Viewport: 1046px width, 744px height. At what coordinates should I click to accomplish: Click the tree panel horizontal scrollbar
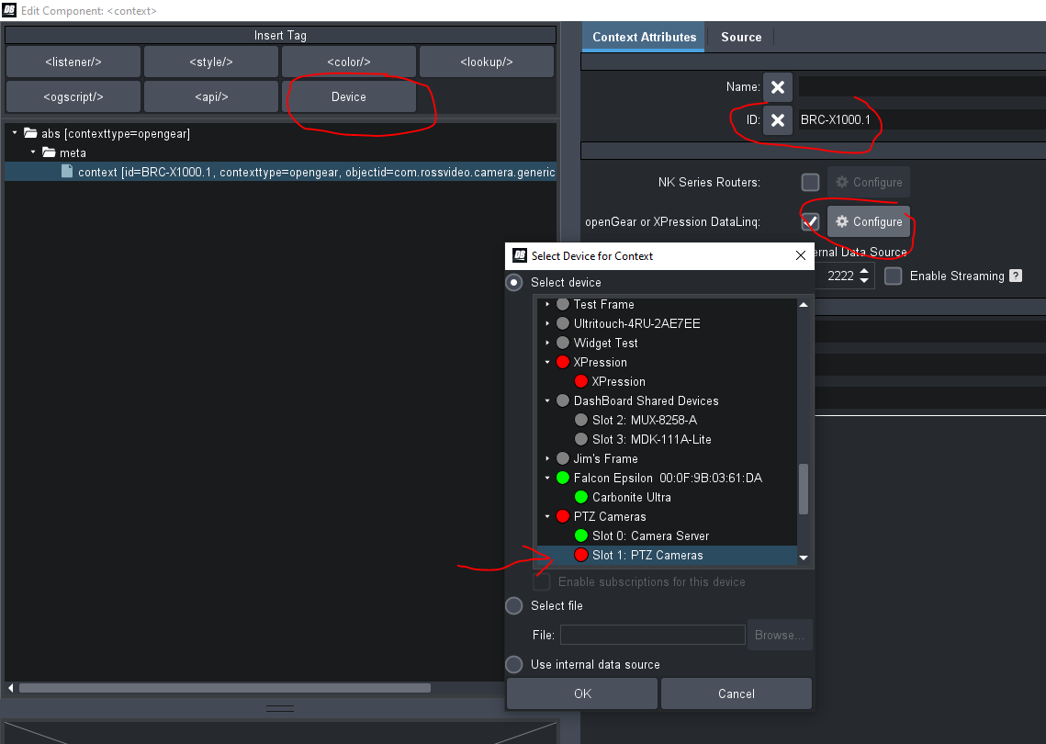(225, 688)
